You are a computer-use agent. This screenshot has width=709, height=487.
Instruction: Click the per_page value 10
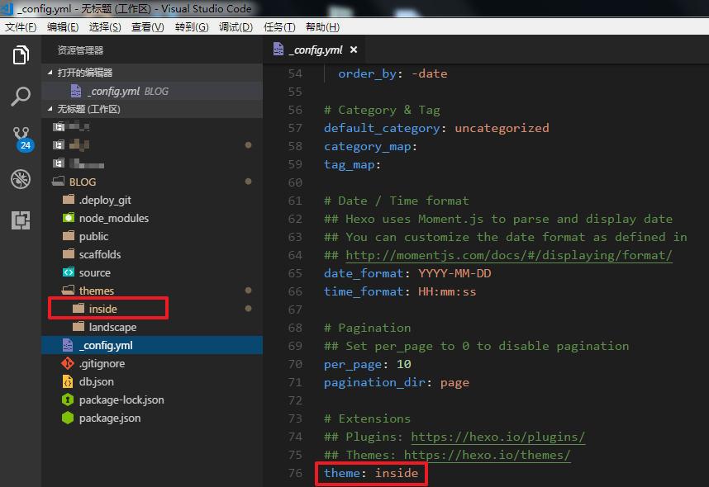404,364
